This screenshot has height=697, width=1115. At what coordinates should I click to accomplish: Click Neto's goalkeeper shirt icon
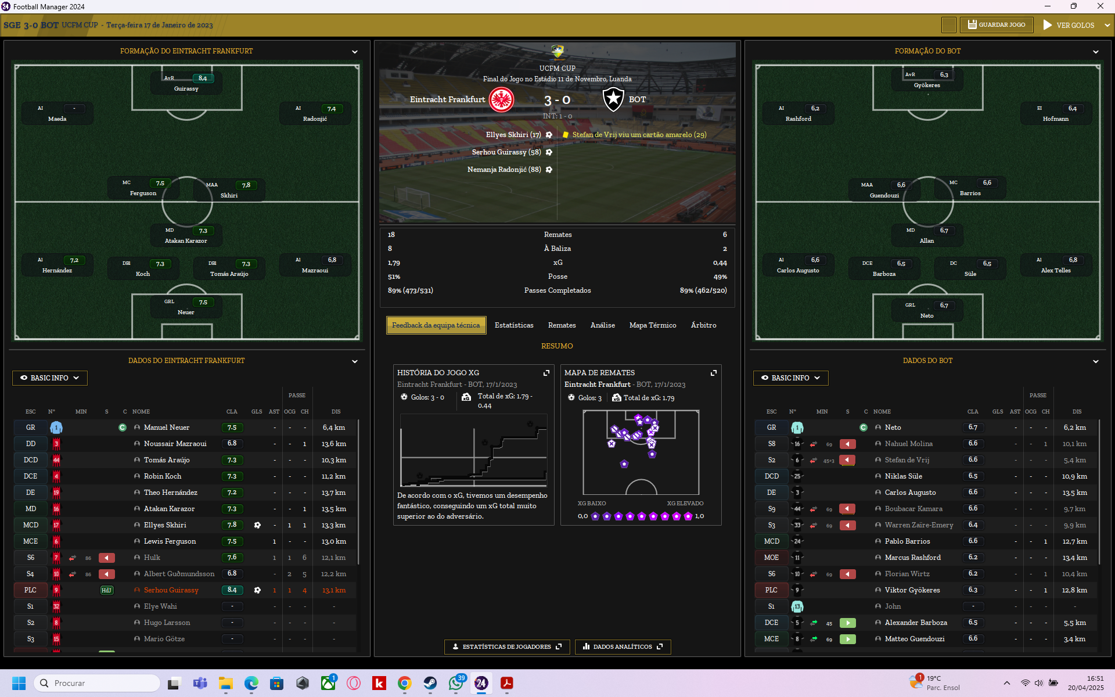pyautogui.click(x=797, y=427)
